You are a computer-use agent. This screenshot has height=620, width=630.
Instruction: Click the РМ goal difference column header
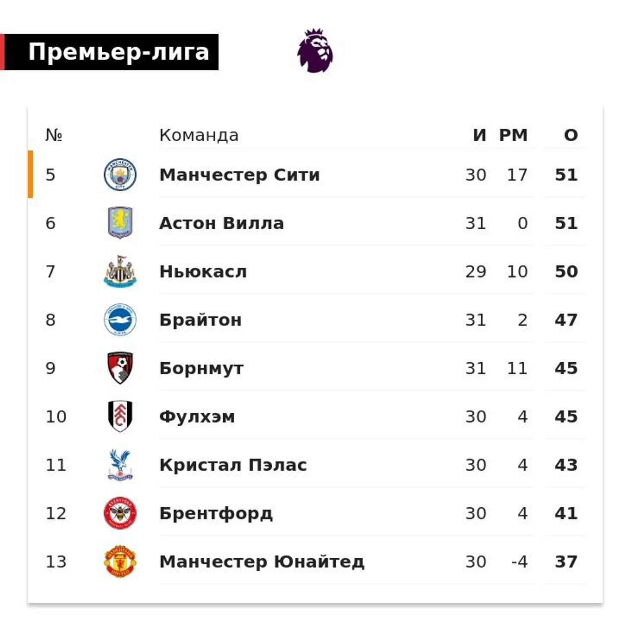[x=513, y=135]
